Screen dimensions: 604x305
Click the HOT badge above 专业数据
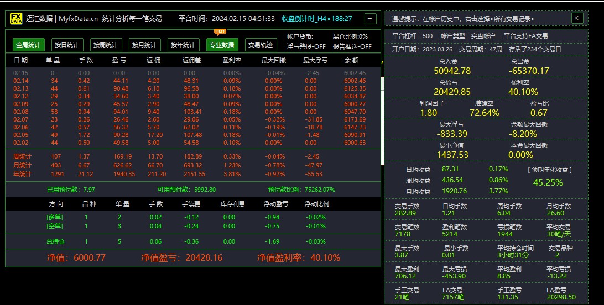tap(220, 31)
